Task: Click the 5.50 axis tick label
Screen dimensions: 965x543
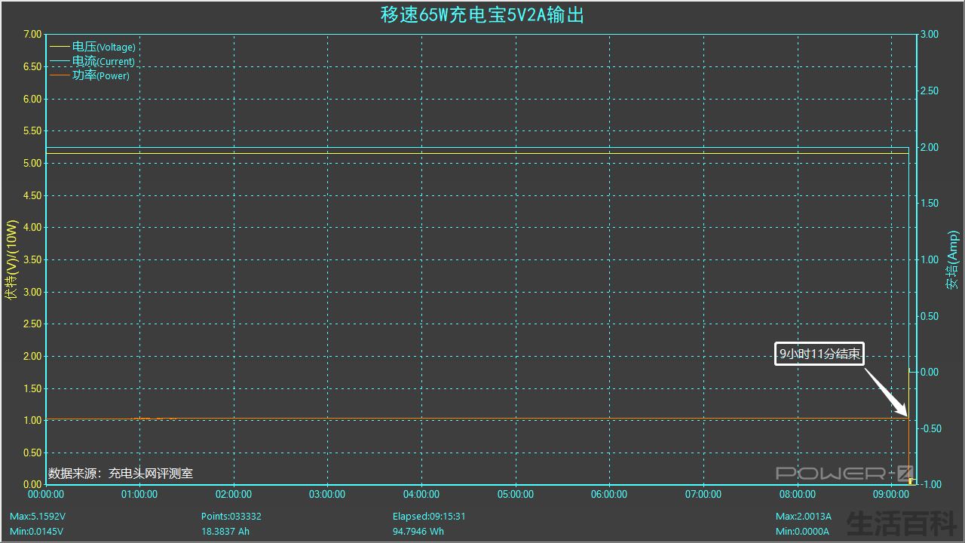Action: point(32,130)
